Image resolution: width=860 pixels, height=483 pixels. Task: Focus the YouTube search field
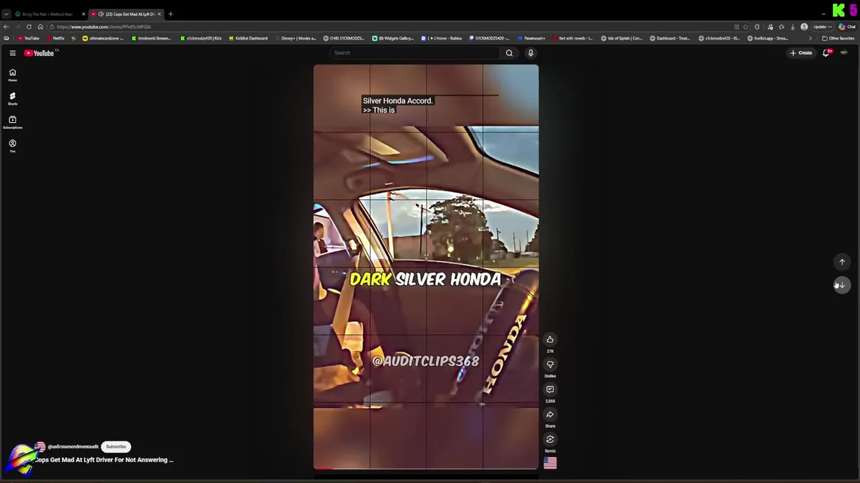click(415, 53)
